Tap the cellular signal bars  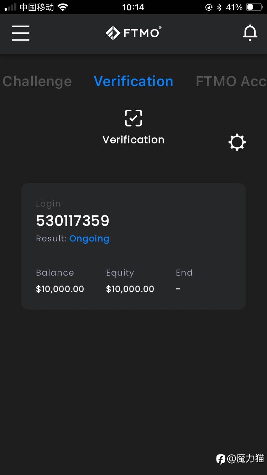10,7
